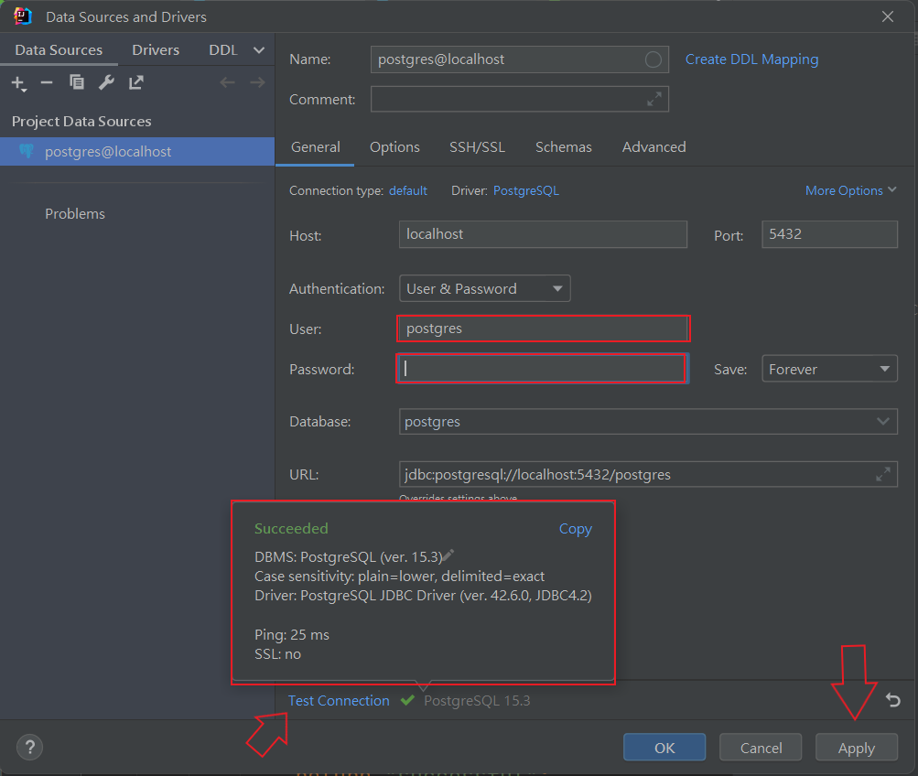Image resolution: width=918 pixels, height=776 pixels.
Task: Click the Ping: 25 ms text
Action: pos(292,634)
